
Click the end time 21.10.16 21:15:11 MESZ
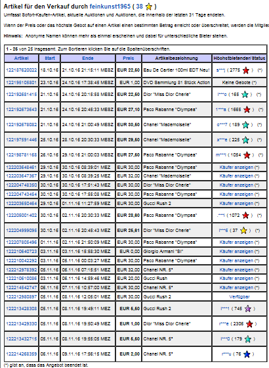[88, 70]
